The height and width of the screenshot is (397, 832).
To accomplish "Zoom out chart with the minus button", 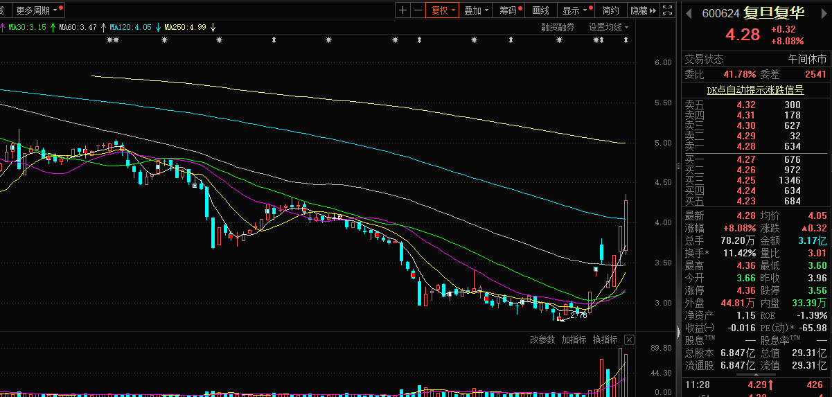I will 418,10.
